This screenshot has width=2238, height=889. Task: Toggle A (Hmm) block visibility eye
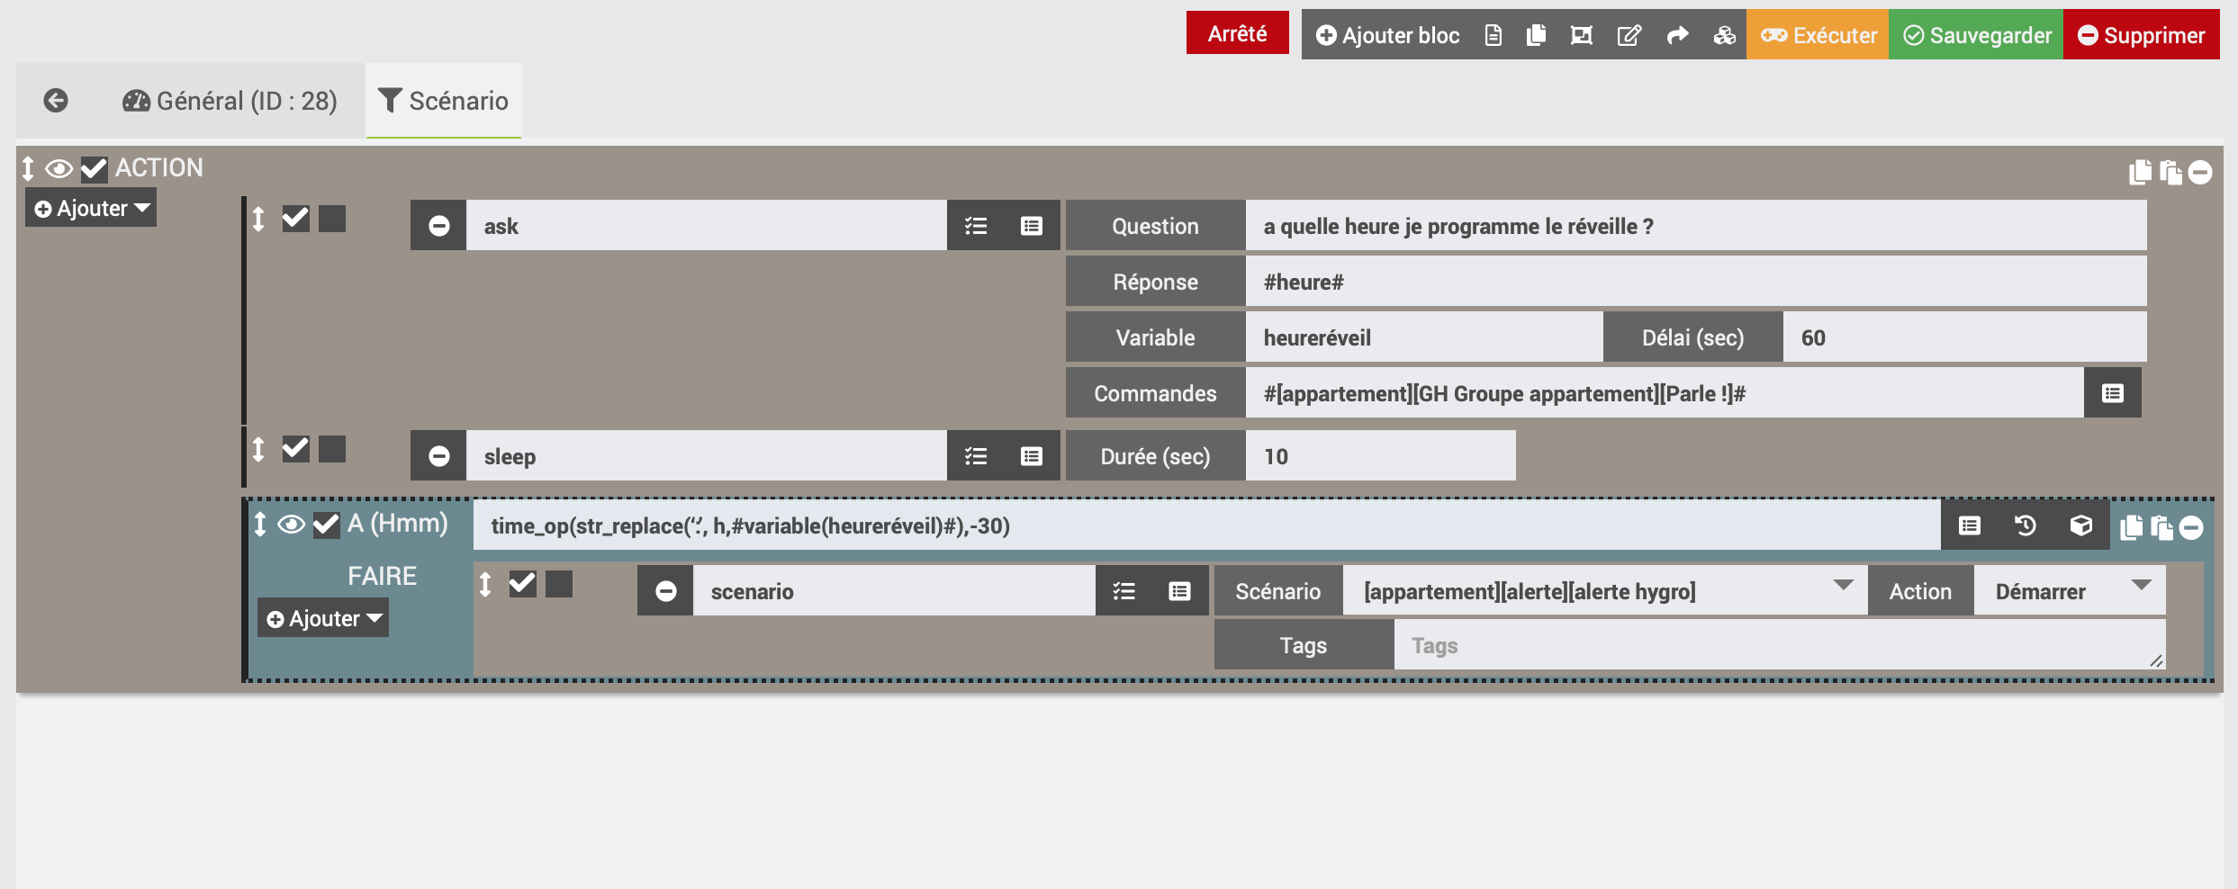click(291, 524)
